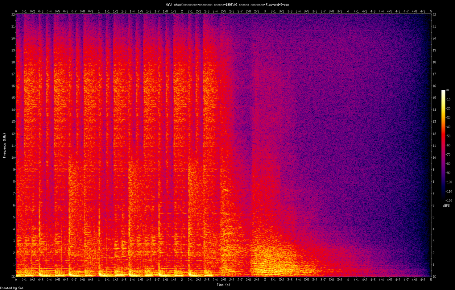455x290 pixels.
Task: Click the "4" second tick on the top time axis
Action: 348,11
